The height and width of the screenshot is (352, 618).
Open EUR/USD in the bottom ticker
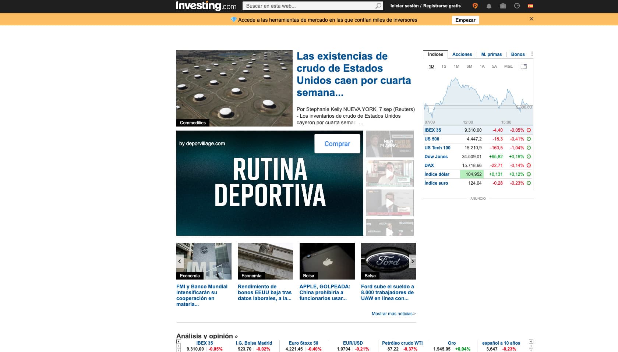coord(353,343)
